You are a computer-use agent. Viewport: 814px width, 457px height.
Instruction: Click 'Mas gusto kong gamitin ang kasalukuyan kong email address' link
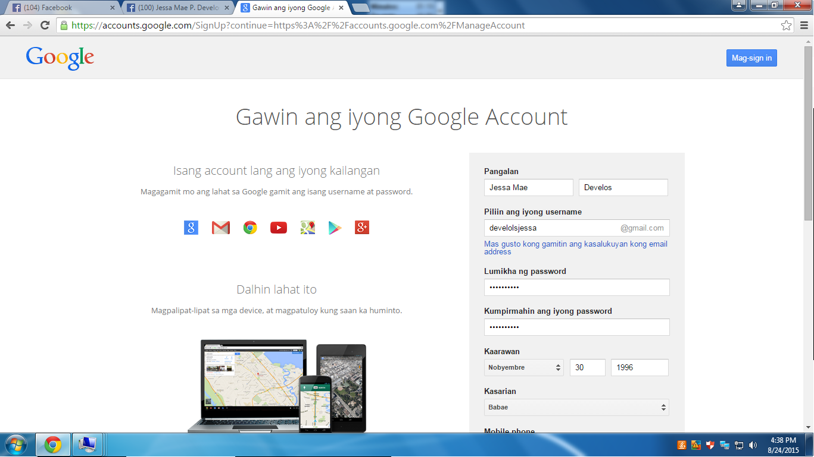coord(576,248)
